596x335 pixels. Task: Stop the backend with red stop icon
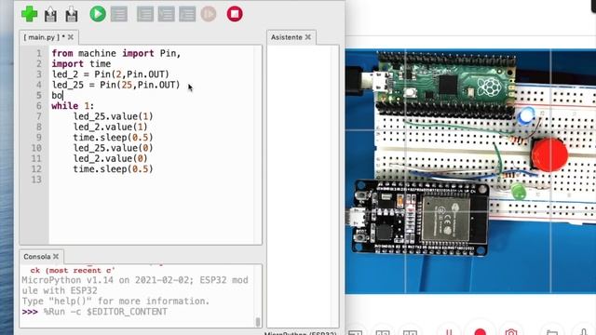235,14
